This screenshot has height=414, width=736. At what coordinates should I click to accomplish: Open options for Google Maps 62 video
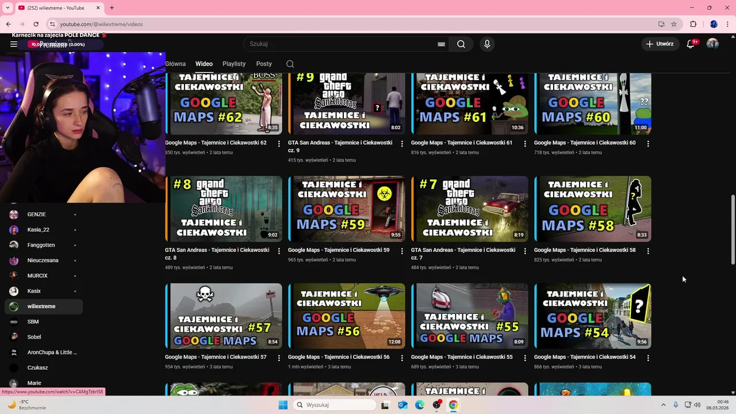click(279, 144)
